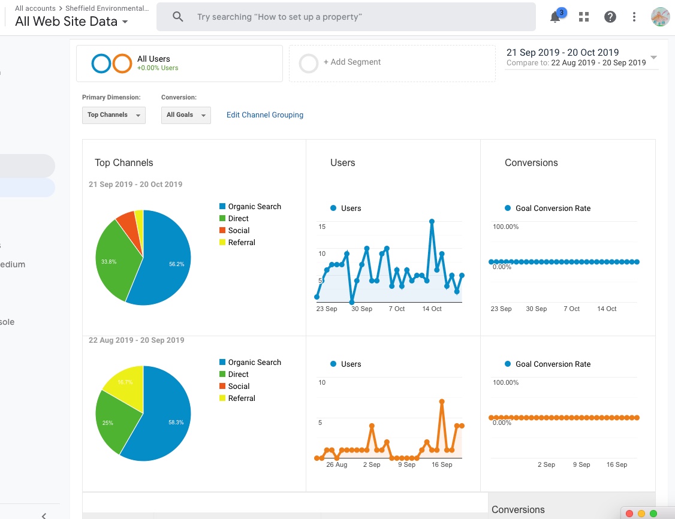The width and height of the screenshot is (675, 519).
Task: Click the yellow Referral legend swatch, top chart
Action: [222, 243]
